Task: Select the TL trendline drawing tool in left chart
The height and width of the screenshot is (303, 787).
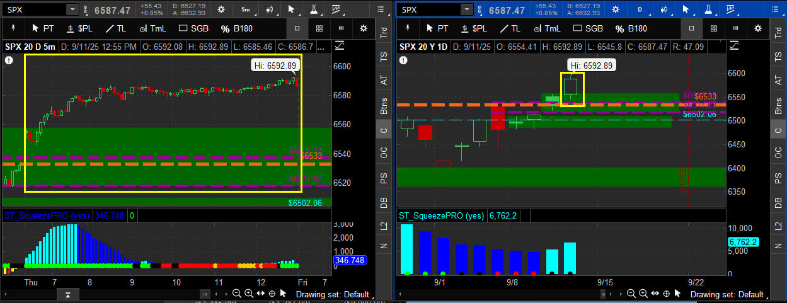Action: pyautogui.click(x=115, y=28)
